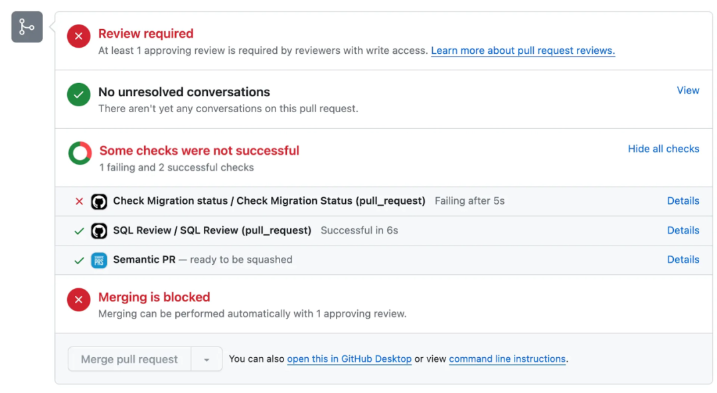Open command line instructions link
The image size is (717, 393).
507,359
